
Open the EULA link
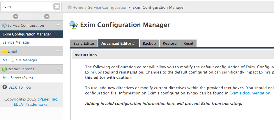coord(18,104)
